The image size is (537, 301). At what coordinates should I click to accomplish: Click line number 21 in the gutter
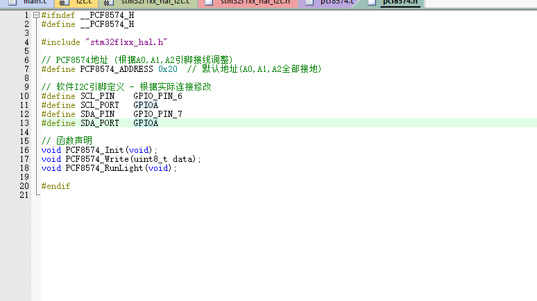click(x=25, y=195)
